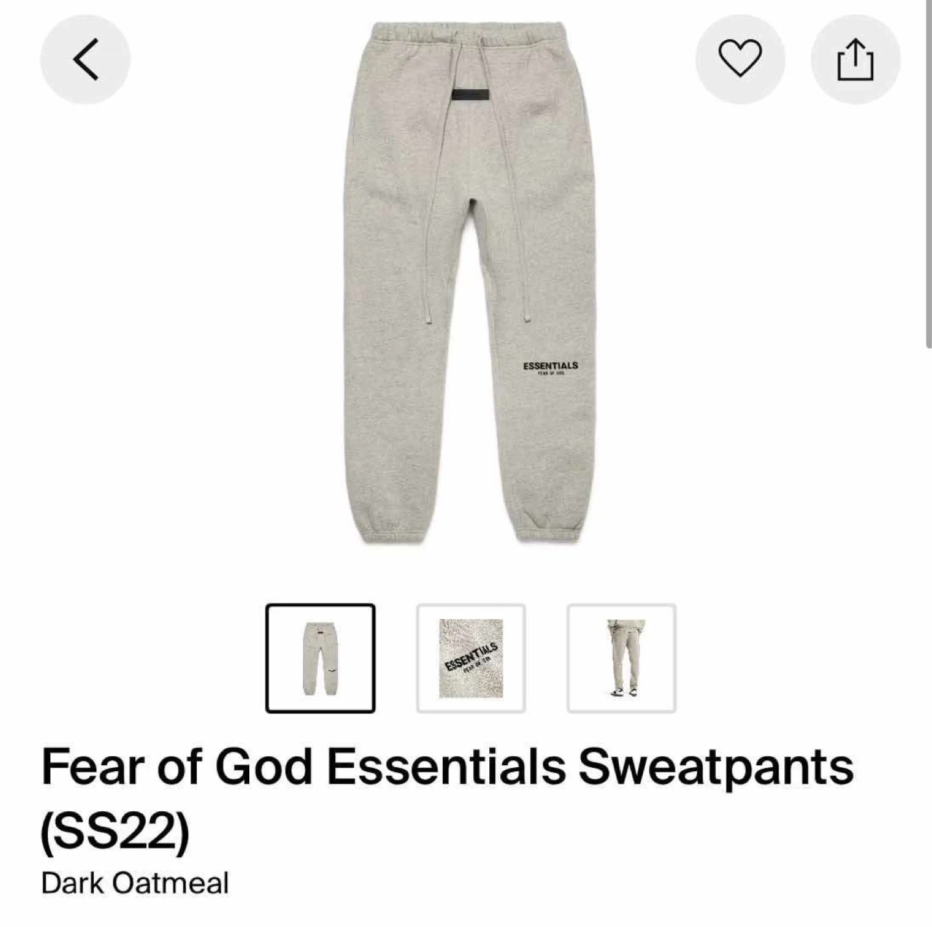Tap the main sweatpants product image
The width and height of the screenshot is (932, 927).
point(467,283)
